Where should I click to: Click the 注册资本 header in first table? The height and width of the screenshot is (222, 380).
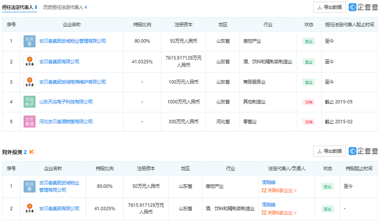pyautogui.click(x=183, y=25)
